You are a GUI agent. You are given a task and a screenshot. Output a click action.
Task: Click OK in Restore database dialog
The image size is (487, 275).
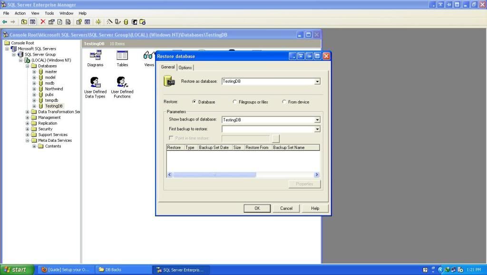coord(257,208)
